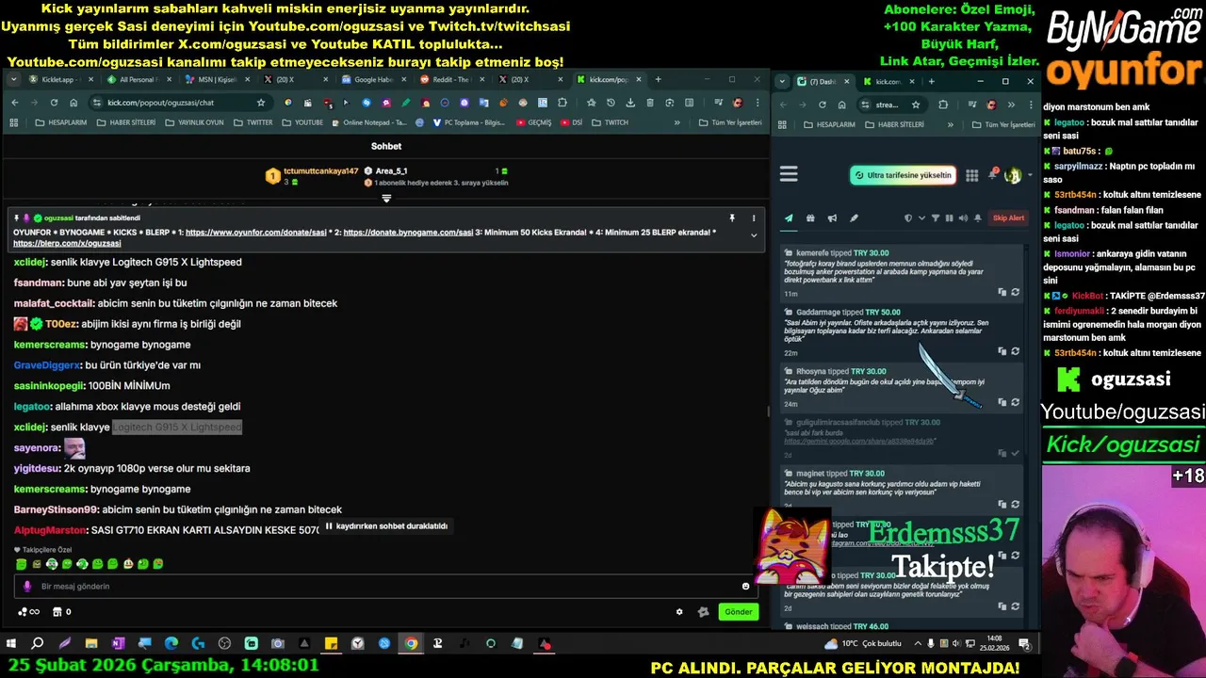Click the message input field

[x=386, y=587]
